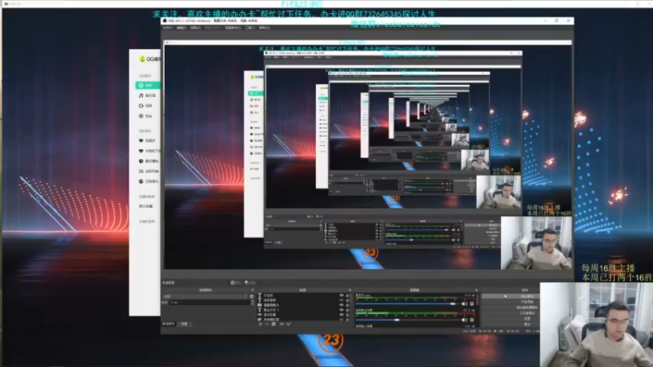Toggle the eye icon of the fifth source
The width and height of the screenshot is (653, 367).
tap(341, 315)
